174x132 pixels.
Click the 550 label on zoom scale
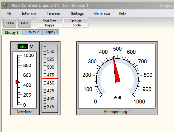[50, 51]
